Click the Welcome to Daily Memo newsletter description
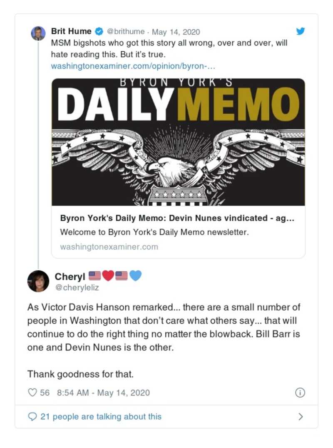 (154, 232)
